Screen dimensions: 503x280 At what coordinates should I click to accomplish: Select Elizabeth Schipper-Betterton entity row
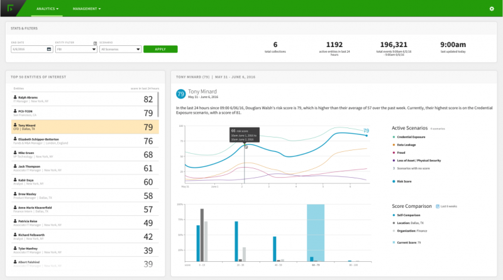(x=85, y=141)
